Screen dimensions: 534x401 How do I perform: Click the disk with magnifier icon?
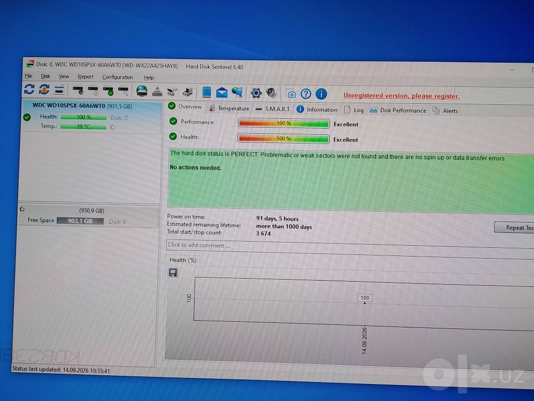point(123,91)
